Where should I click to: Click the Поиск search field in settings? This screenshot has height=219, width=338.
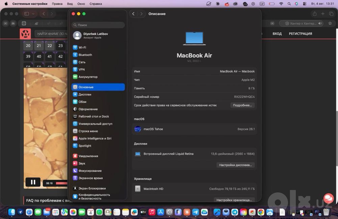tap(98, 25)
